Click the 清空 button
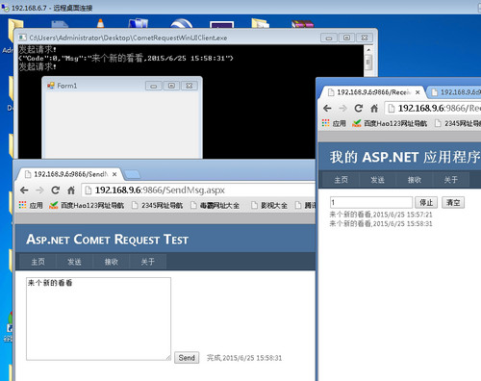Image resolution: width=481 pixels, height=381 pixels. [x=453, y=203]
